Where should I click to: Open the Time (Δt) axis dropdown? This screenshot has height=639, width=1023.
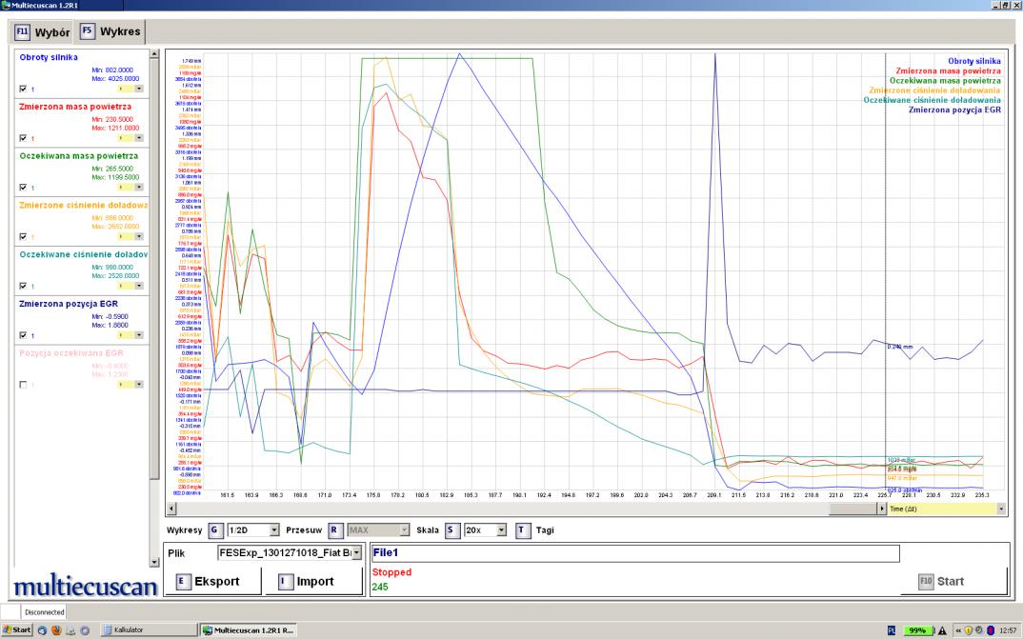pos(1000,509)
